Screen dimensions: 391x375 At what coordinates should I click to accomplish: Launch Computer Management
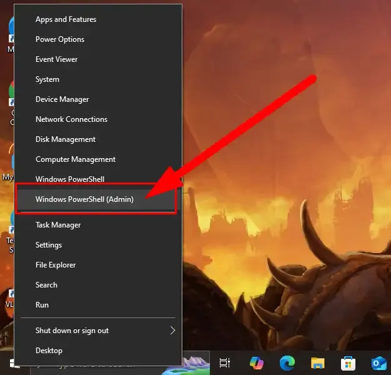98,159
